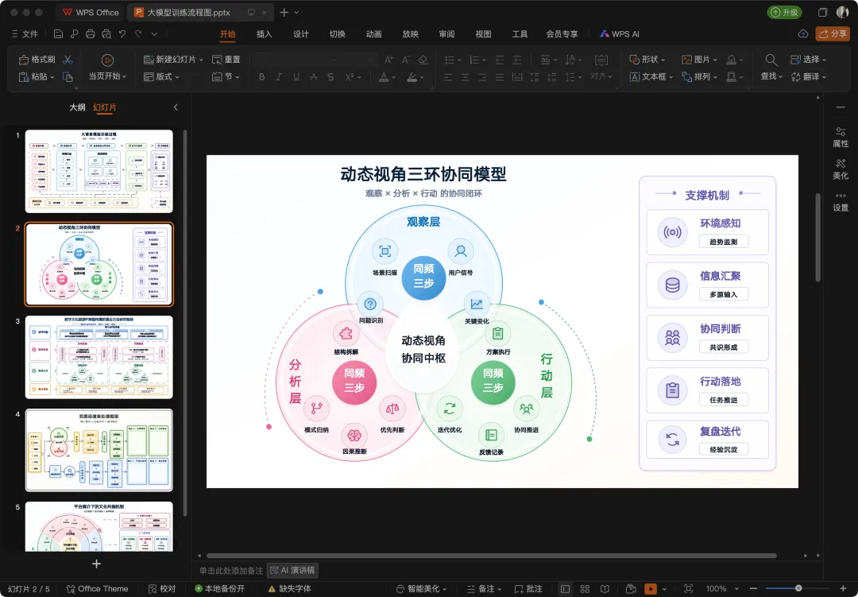Expand the 新建幻灯片 dropdown
This screenshot has height=597, width=858.
(201, 60)
